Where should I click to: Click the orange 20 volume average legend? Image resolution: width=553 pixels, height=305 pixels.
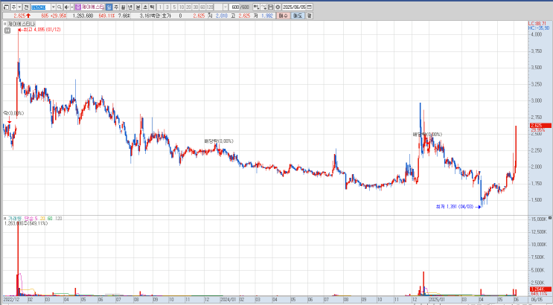coord(42,219)
